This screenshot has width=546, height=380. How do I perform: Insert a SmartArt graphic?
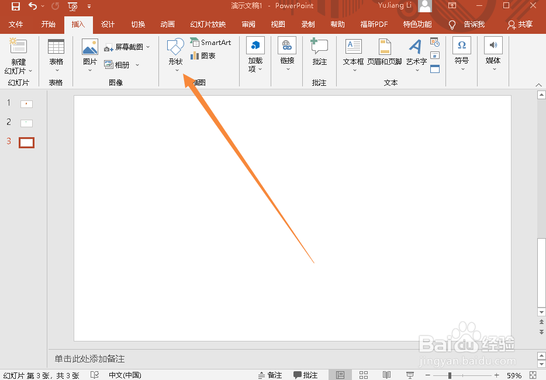(x=210, y=43)
